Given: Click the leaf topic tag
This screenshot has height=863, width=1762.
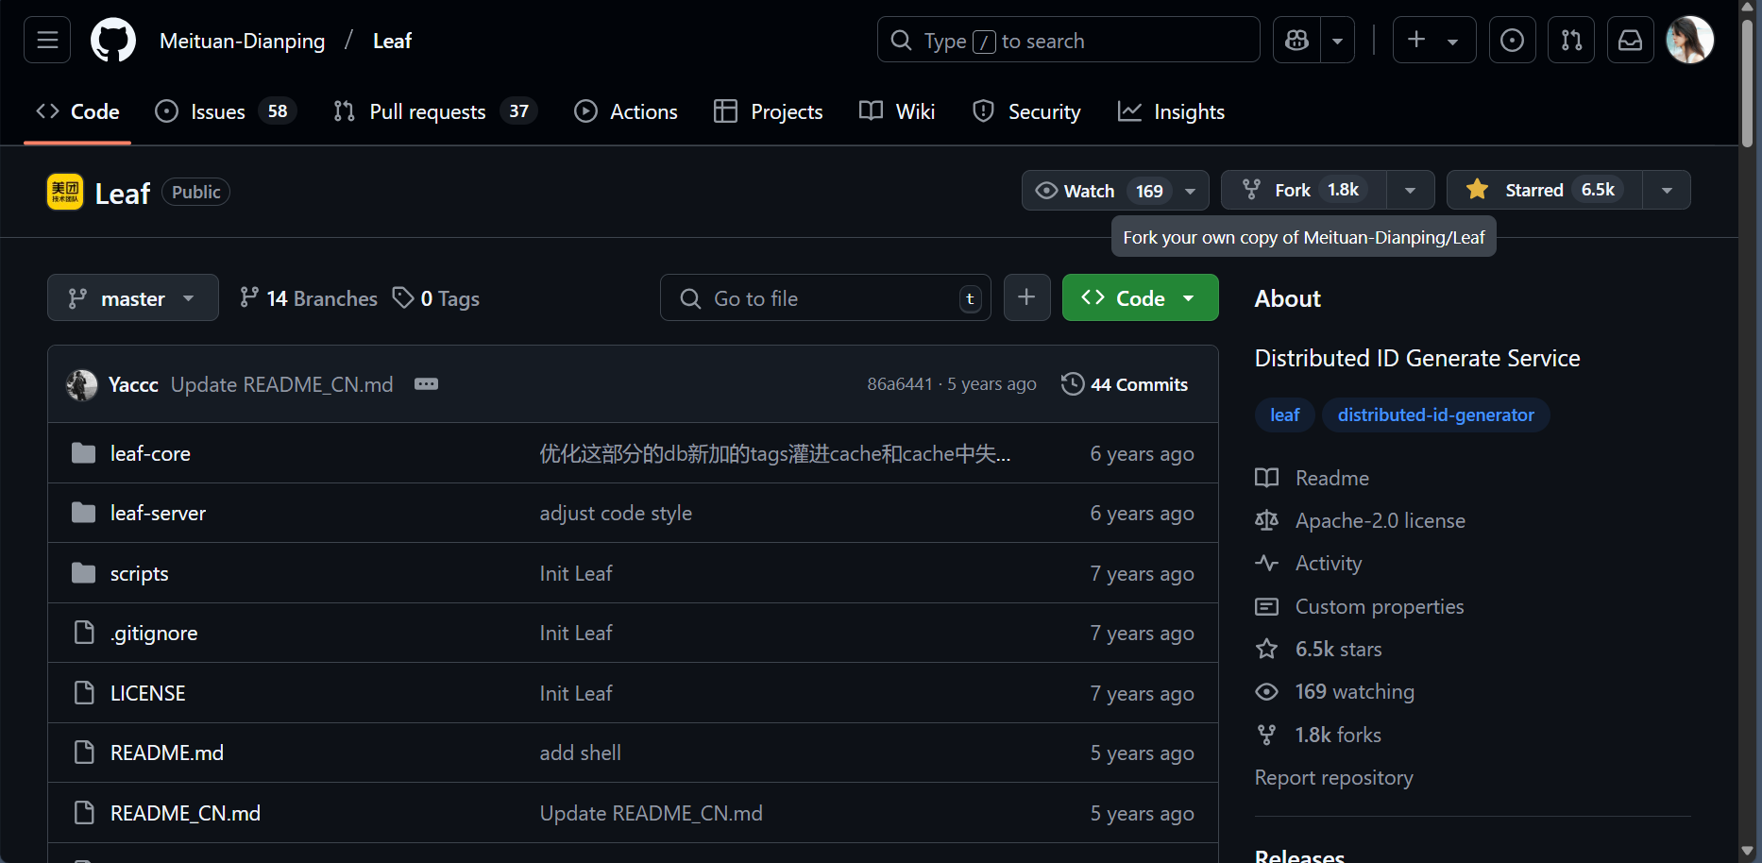Looking at the screenshot, I should (1284, 415).
